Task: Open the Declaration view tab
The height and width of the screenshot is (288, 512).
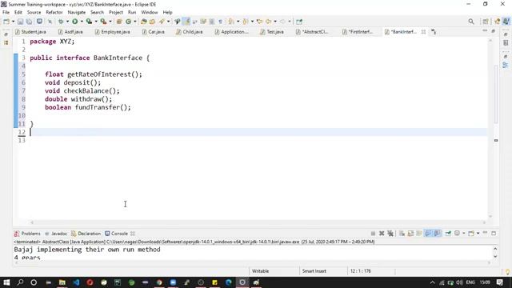Action: pyautogui.click(x=86, y=234)
